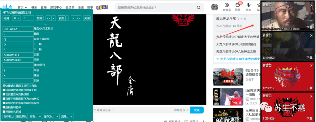Collapse the shortcut settings with up chevron
316x122 pixels.
tap(46, 25)
